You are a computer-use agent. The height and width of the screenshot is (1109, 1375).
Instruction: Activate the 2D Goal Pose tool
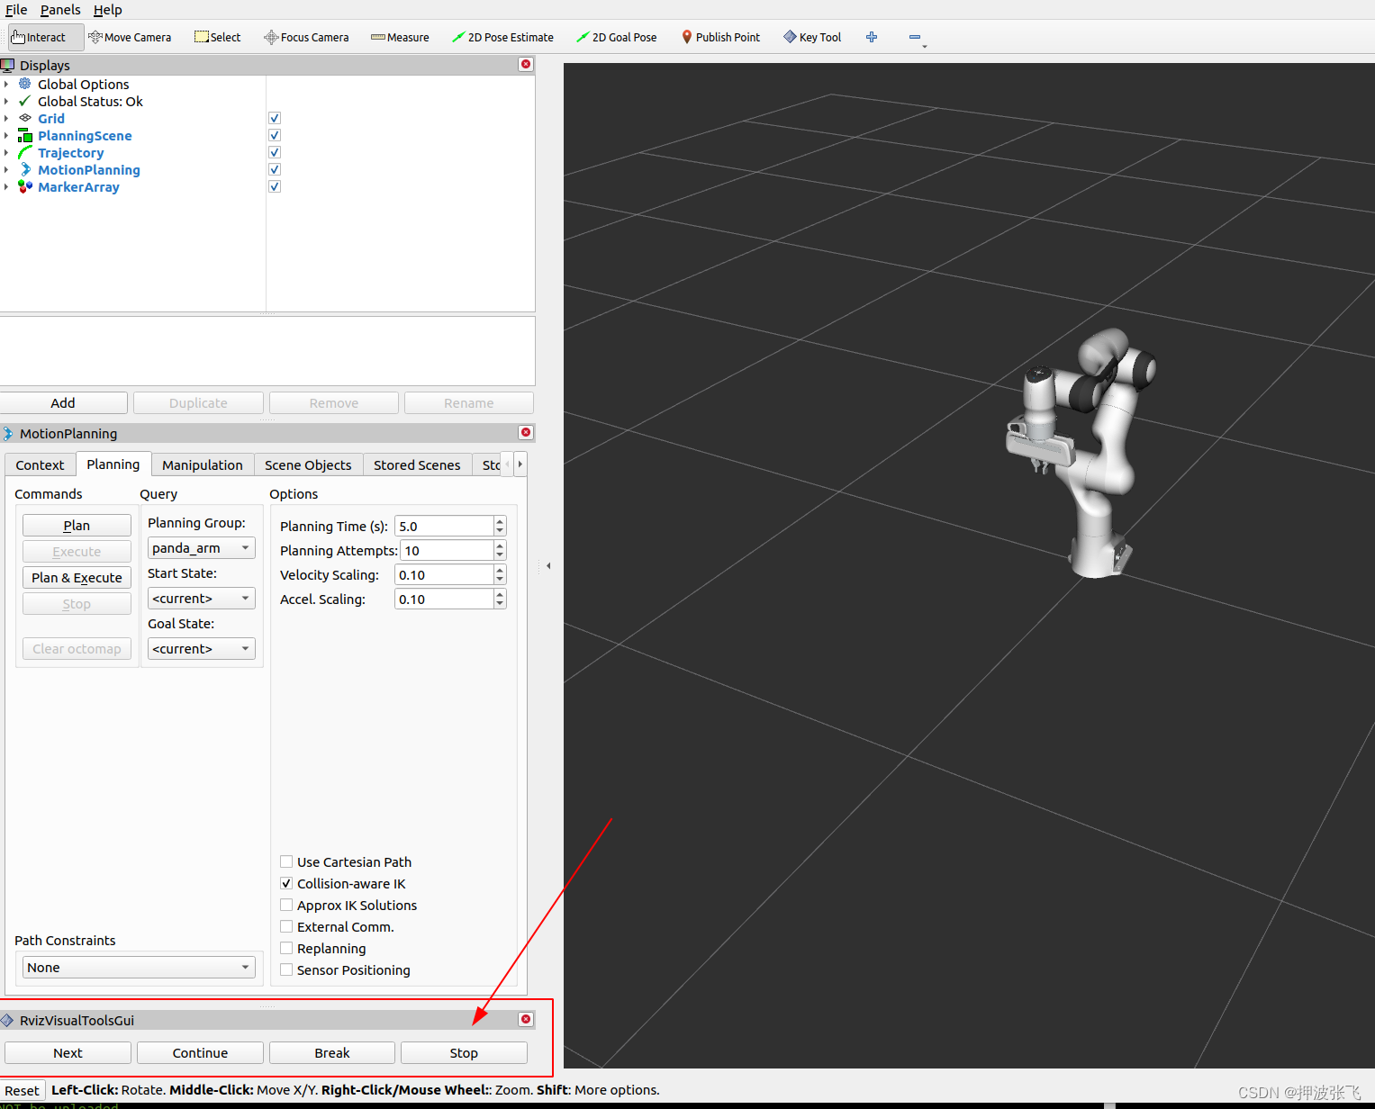click(x=617, y=37)
